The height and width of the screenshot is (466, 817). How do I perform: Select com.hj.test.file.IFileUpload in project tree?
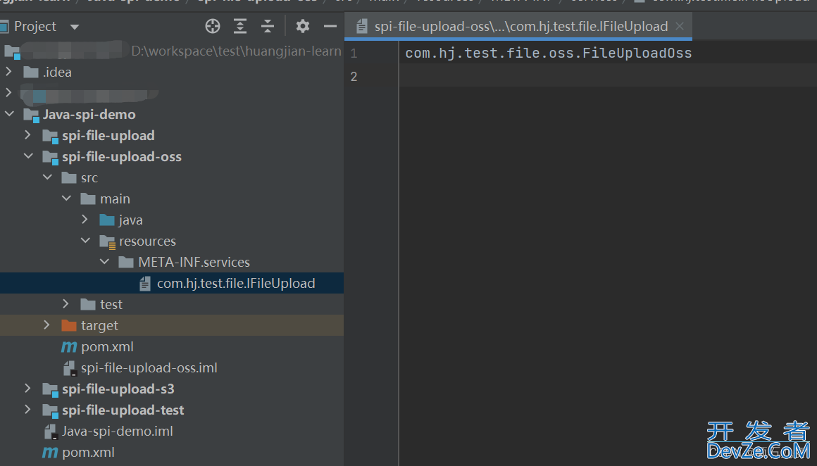[x=172, y=283]
